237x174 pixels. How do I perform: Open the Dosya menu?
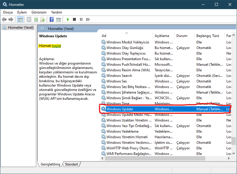[x=8, y=12]
